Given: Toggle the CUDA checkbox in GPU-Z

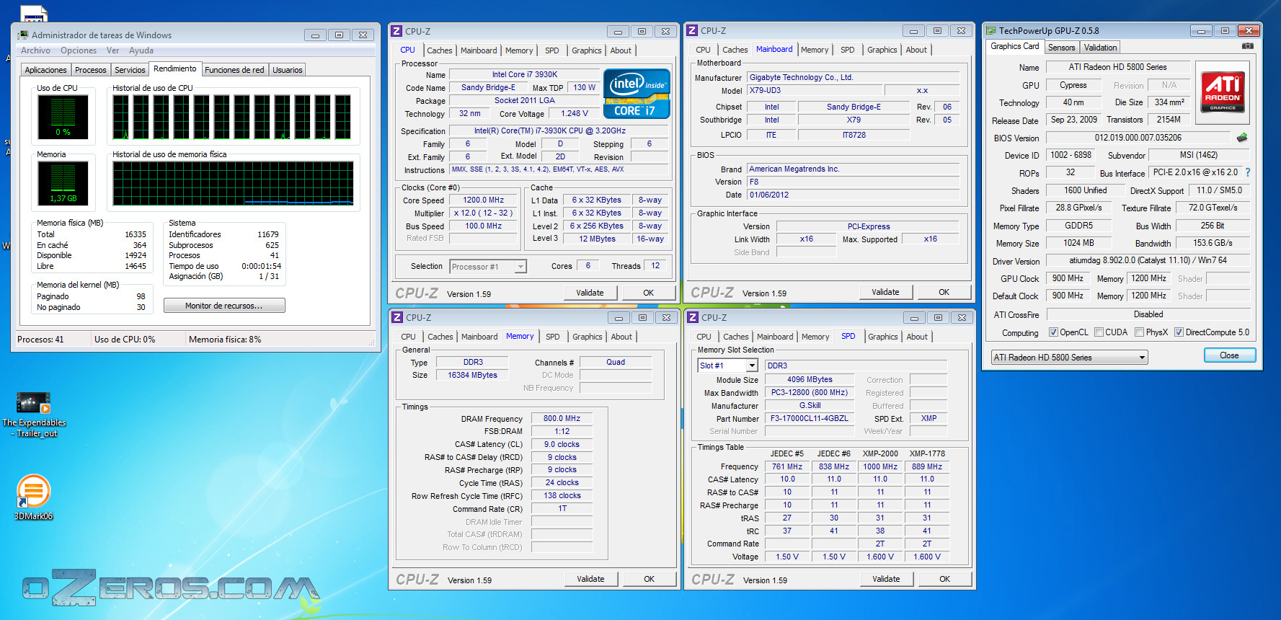Looking at the screenshot, I should point(1099,332).
